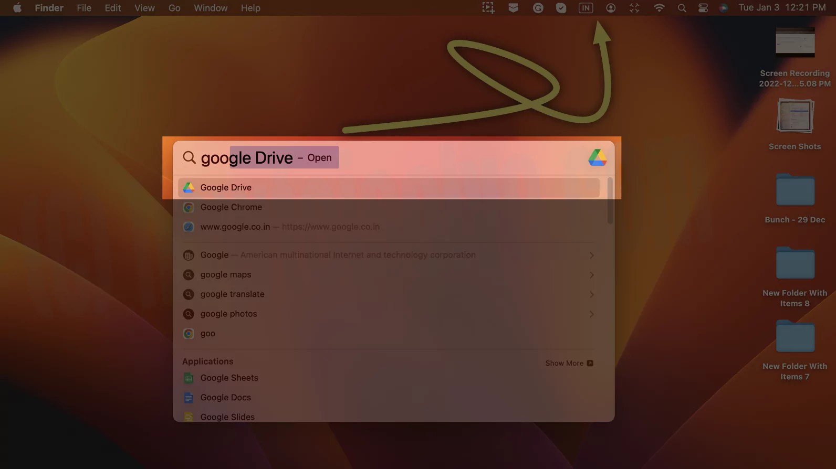Click the Siri menu bar icon
This screenshot has width=836, height=469.
(724, 8)
